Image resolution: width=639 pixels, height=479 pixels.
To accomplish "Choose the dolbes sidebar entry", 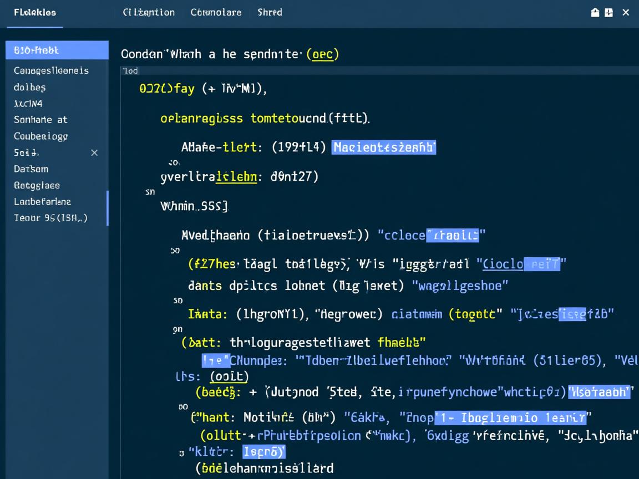I will pyautogui.click(x=30, y=87).
